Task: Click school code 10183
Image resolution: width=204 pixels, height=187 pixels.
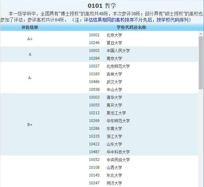Action: click(94, 74)
